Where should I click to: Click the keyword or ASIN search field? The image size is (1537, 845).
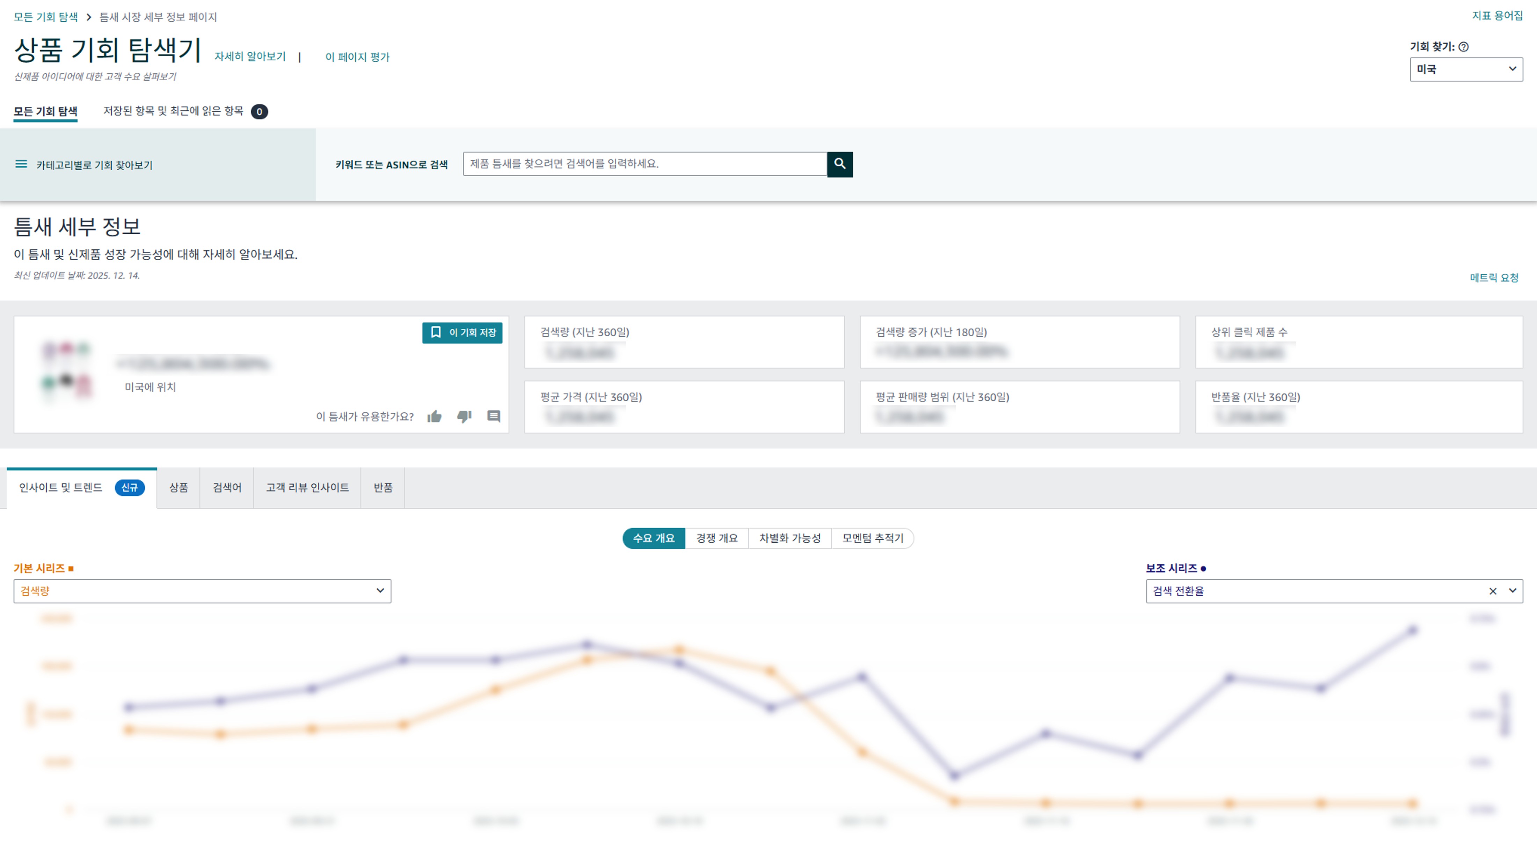[644, 164]
